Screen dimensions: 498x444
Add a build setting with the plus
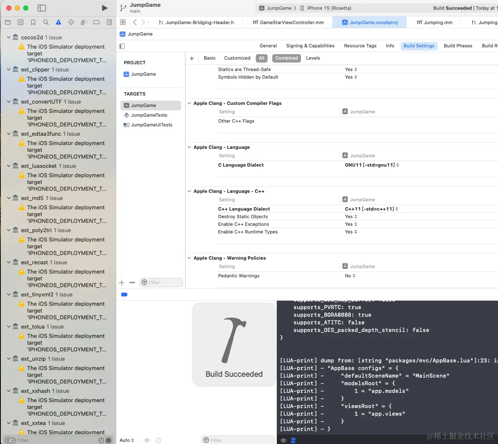192,58
